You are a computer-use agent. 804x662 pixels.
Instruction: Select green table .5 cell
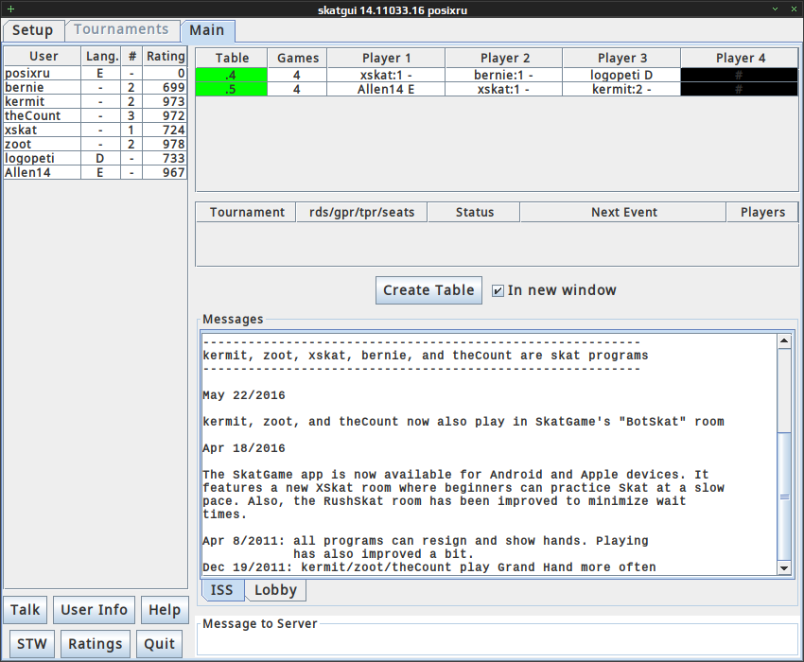coord(231,89)
